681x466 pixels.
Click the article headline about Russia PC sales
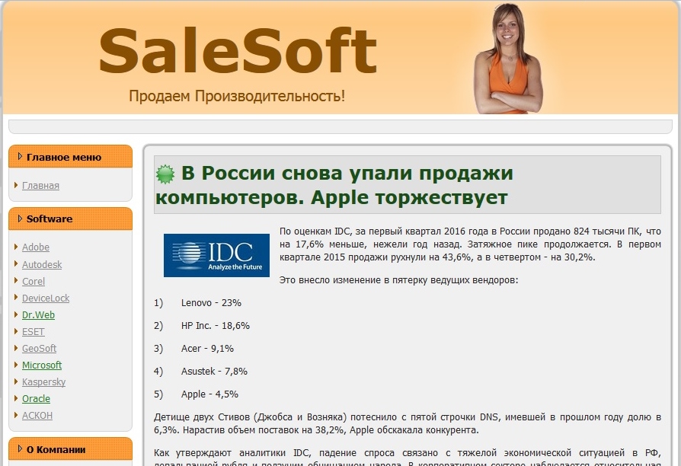[334, 185]
